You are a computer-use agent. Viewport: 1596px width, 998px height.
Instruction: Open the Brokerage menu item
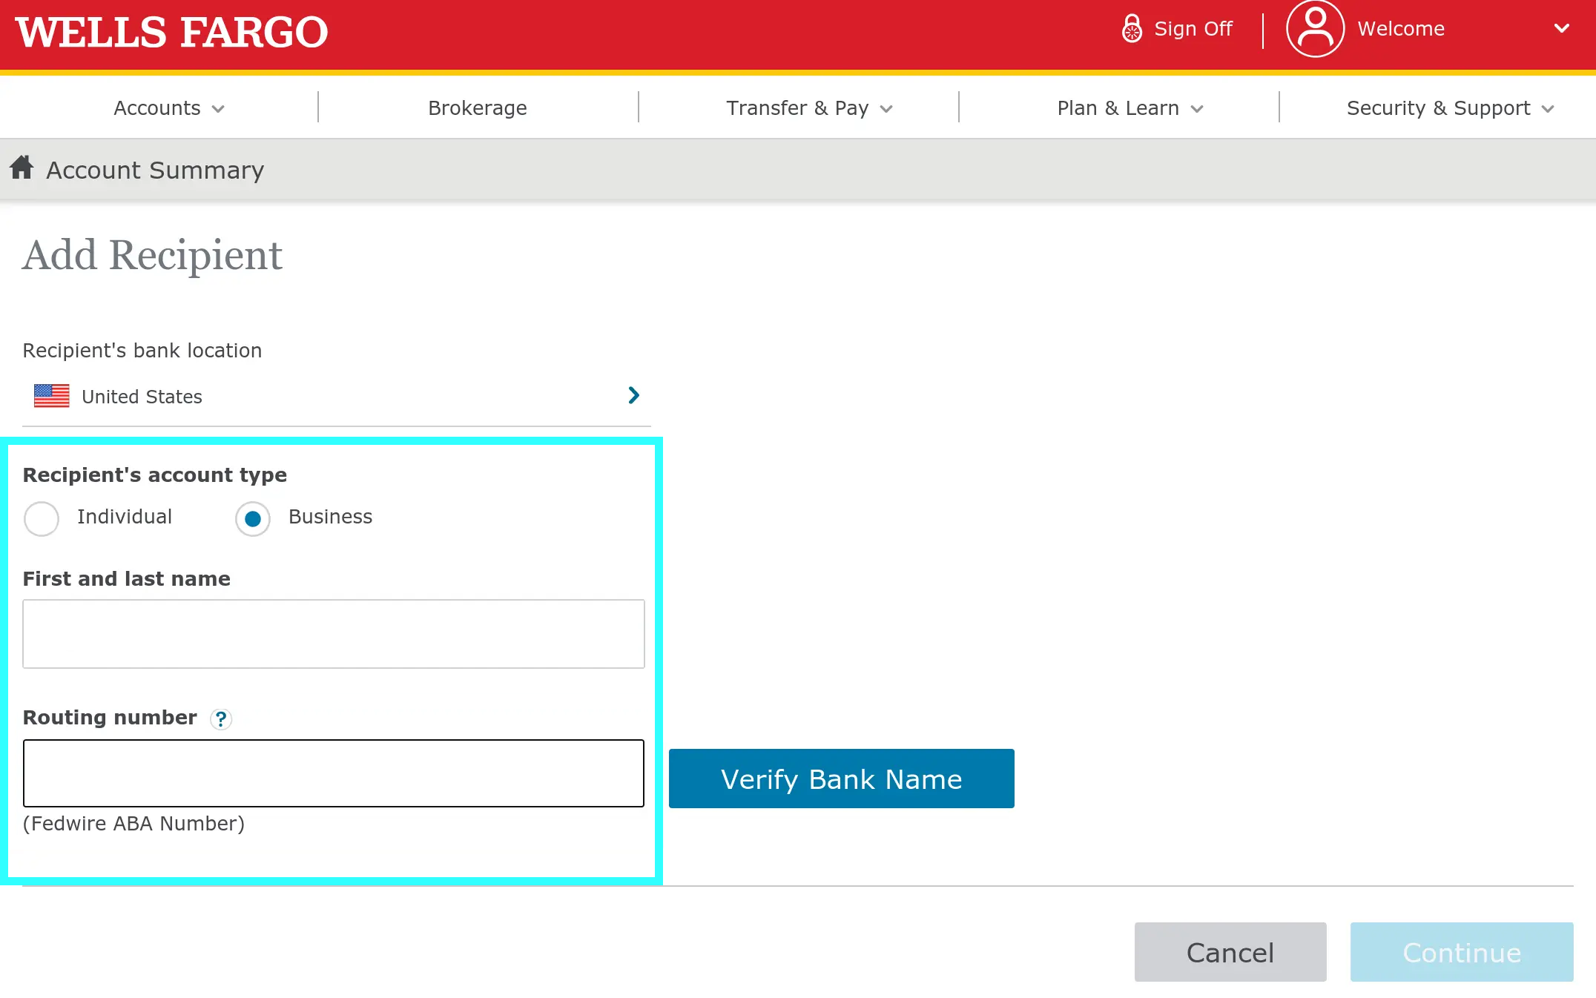(x=478, y=108)
